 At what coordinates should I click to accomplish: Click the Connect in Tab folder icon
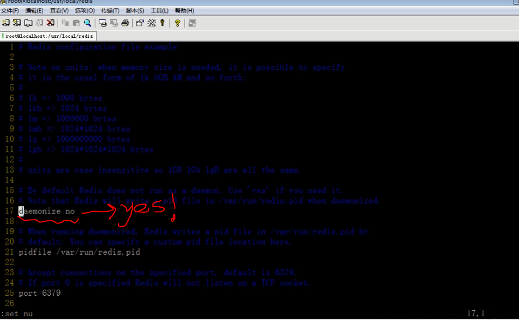pos(28,23)
